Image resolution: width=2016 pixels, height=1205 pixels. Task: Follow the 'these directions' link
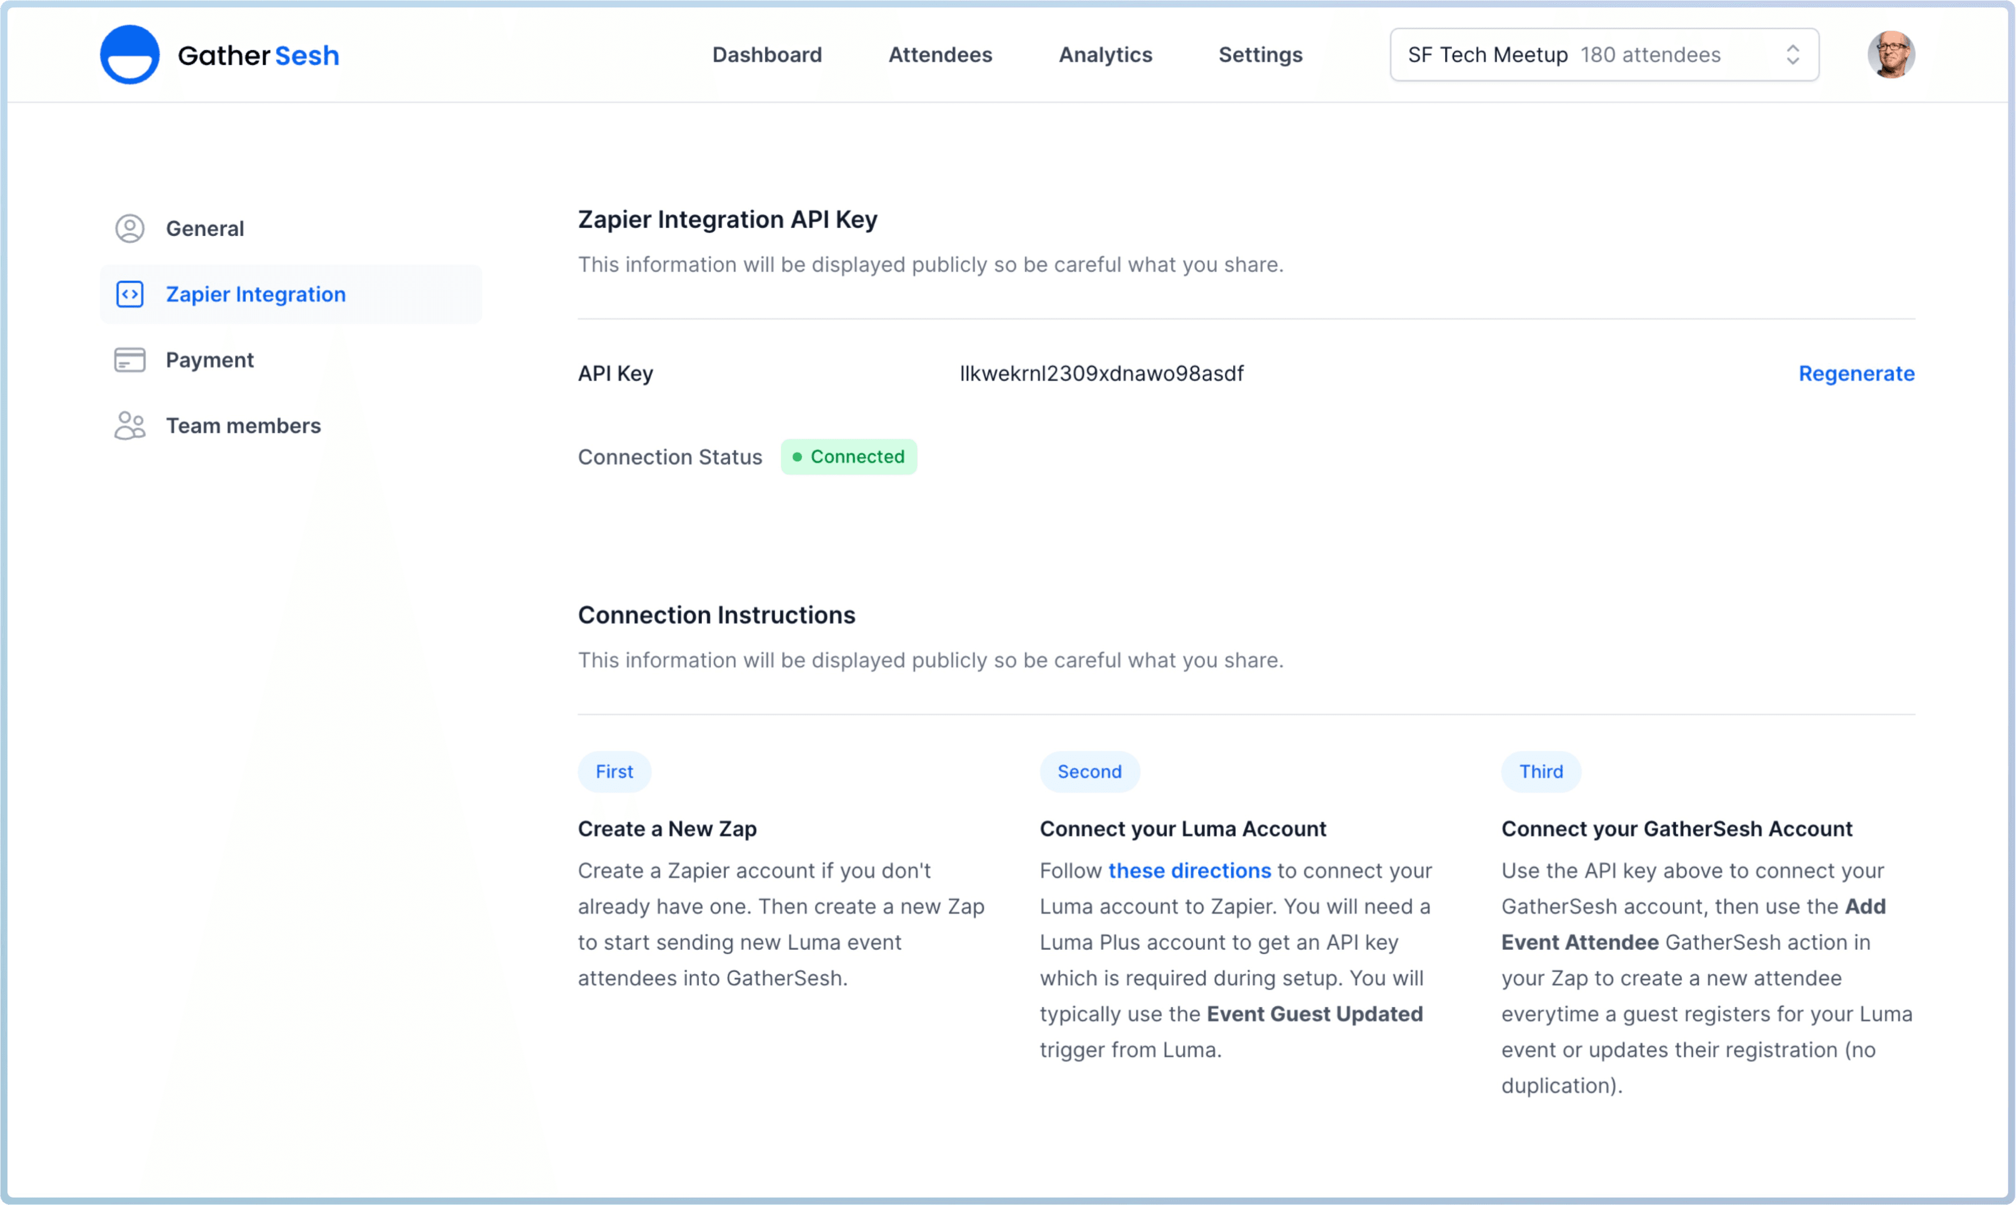pyautogui.click(x=1190, y=870)
